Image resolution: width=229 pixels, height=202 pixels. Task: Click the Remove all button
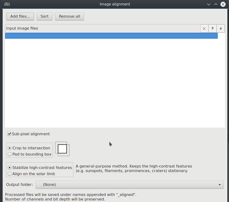(x=69, y=16)
